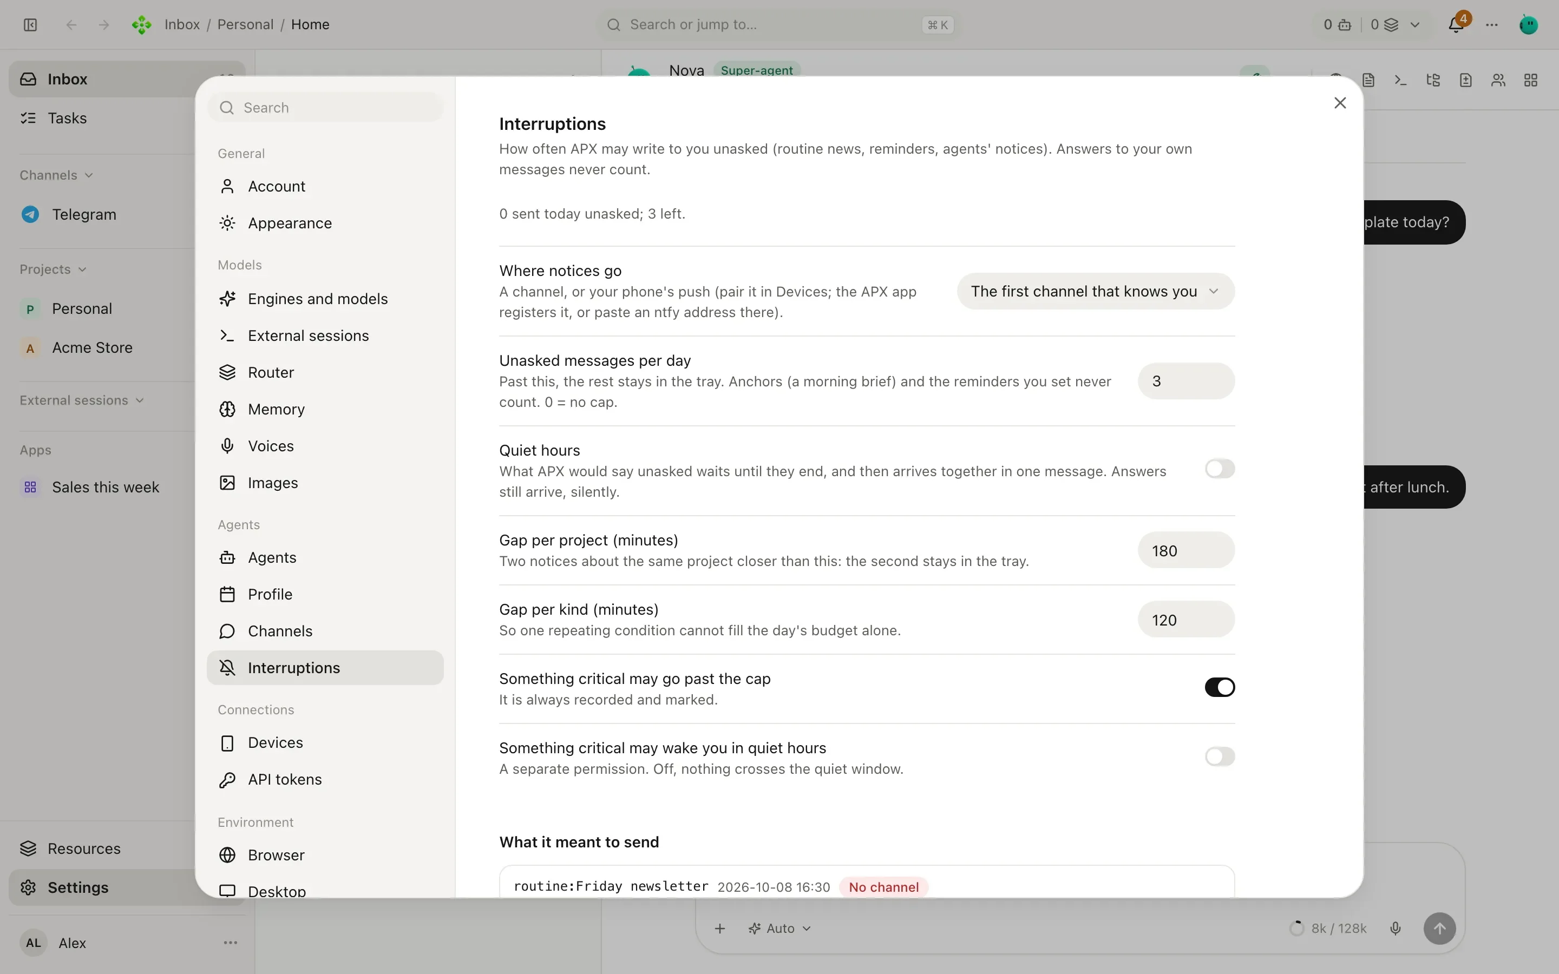This screenshot has width=1559, height=974.
Task: Click the forward navigation arrow
Action: point(104,24)
